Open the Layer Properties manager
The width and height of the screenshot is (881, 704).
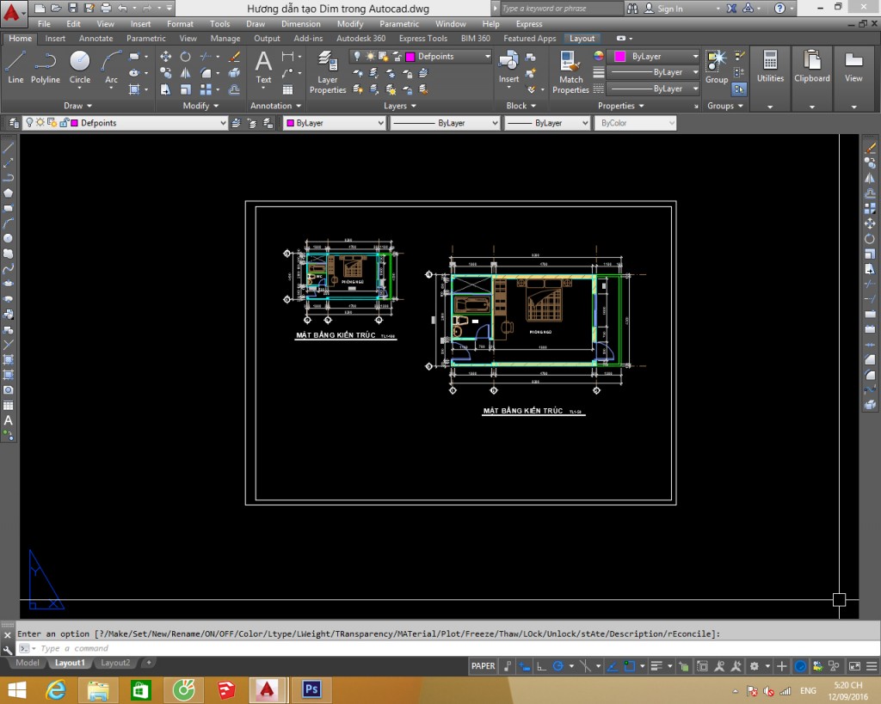pos(327,70)
